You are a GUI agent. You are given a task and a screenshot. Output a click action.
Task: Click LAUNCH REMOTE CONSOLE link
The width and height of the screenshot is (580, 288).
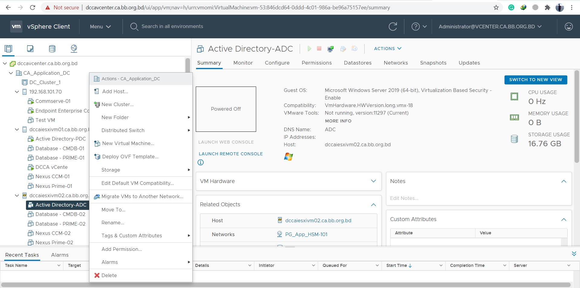click(231, 154)
